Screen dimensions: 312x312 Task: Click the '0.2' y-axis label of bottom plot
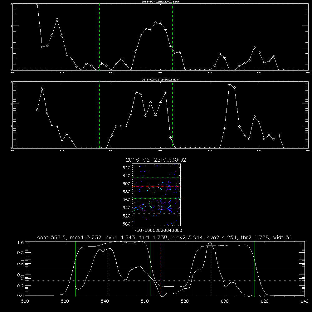click(21, 286)
